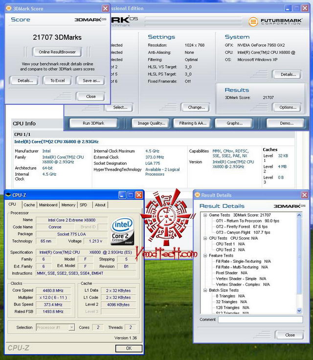
Task: Select 8 Triangles row
Action: coord(230,296)
